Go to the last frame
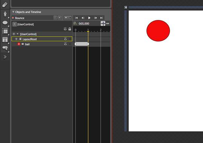This screenshot has height=143, width=203. pyautogui.click(x=102, y=18)
